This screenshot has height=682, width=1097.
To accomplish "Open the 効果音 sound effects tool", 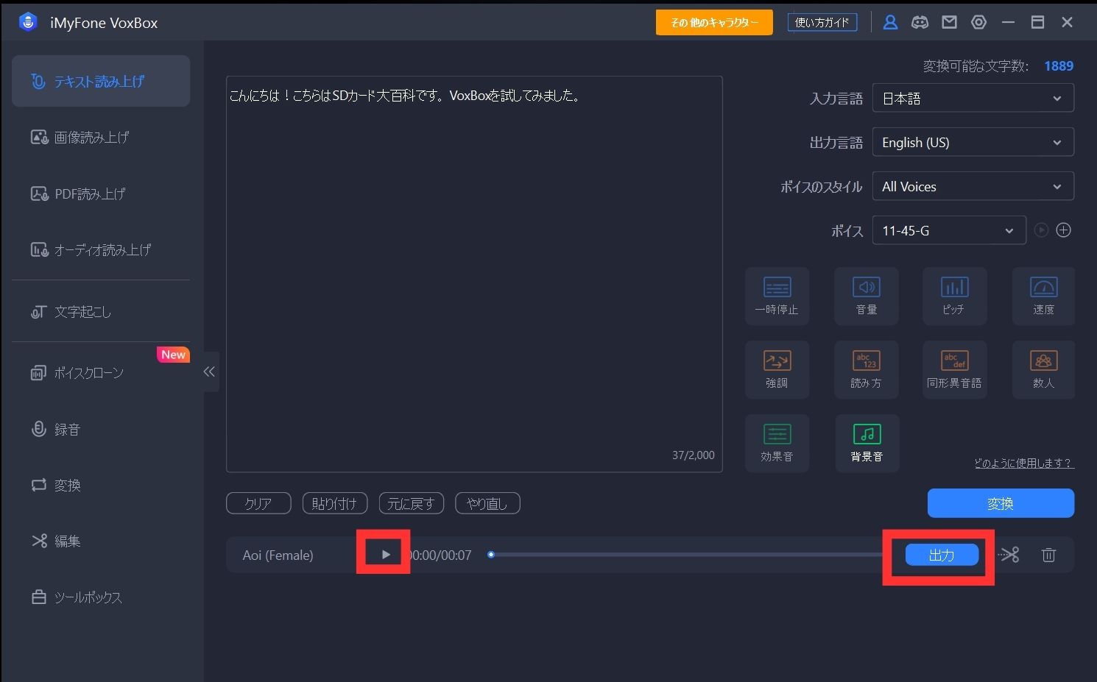I will point(777,443).
